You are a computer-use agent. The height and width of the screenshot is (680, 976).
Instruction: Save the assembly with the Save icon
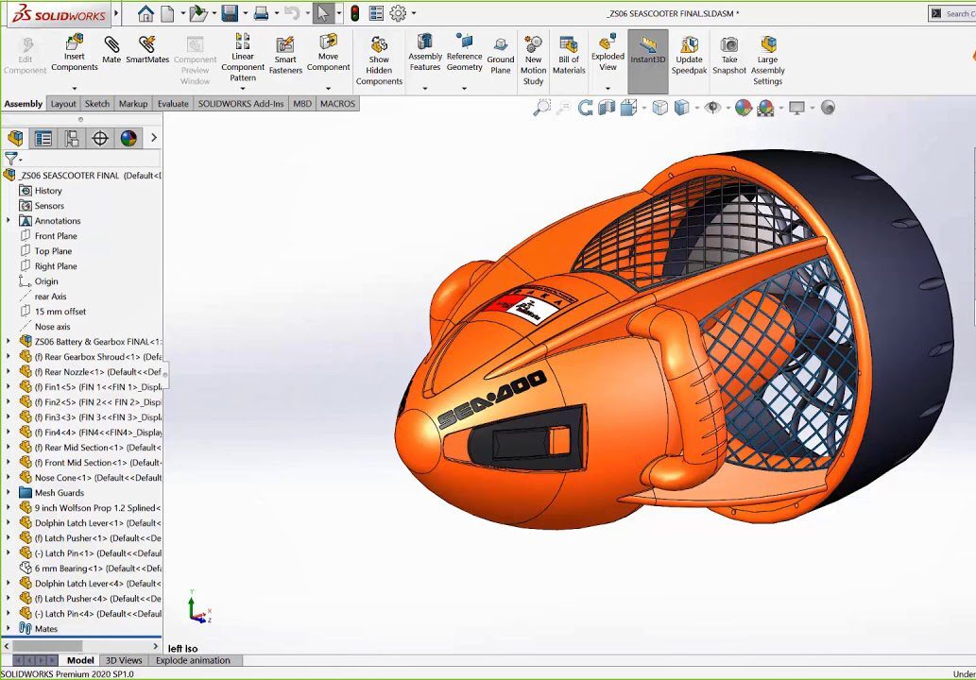230,13
